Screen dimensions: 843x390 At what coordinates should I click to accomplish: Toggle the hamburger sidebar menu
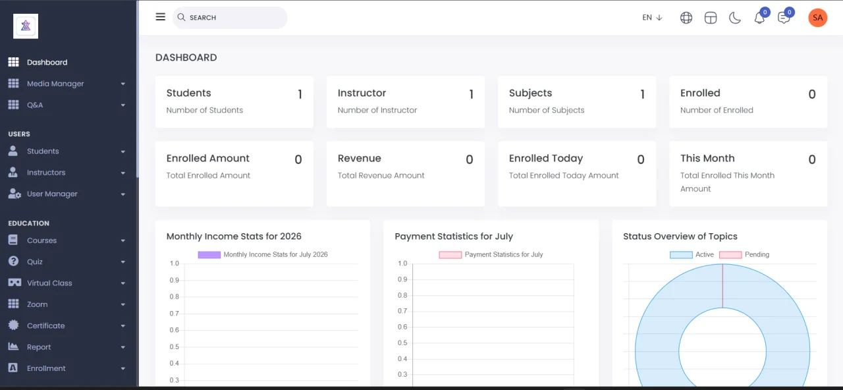(161, 17)
